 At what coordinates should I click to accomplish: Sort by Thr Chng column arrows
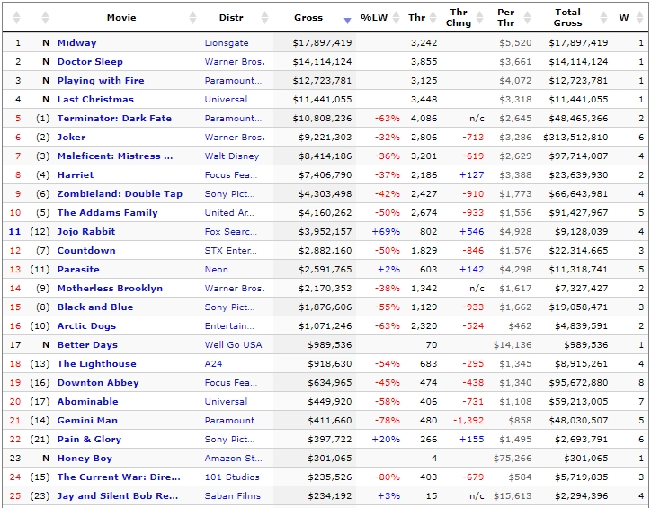point(479,17)
